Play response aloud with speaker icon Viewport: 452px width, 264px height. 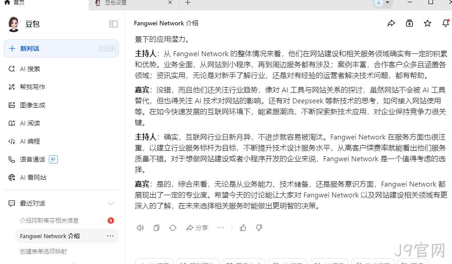(x=140, y=228)
